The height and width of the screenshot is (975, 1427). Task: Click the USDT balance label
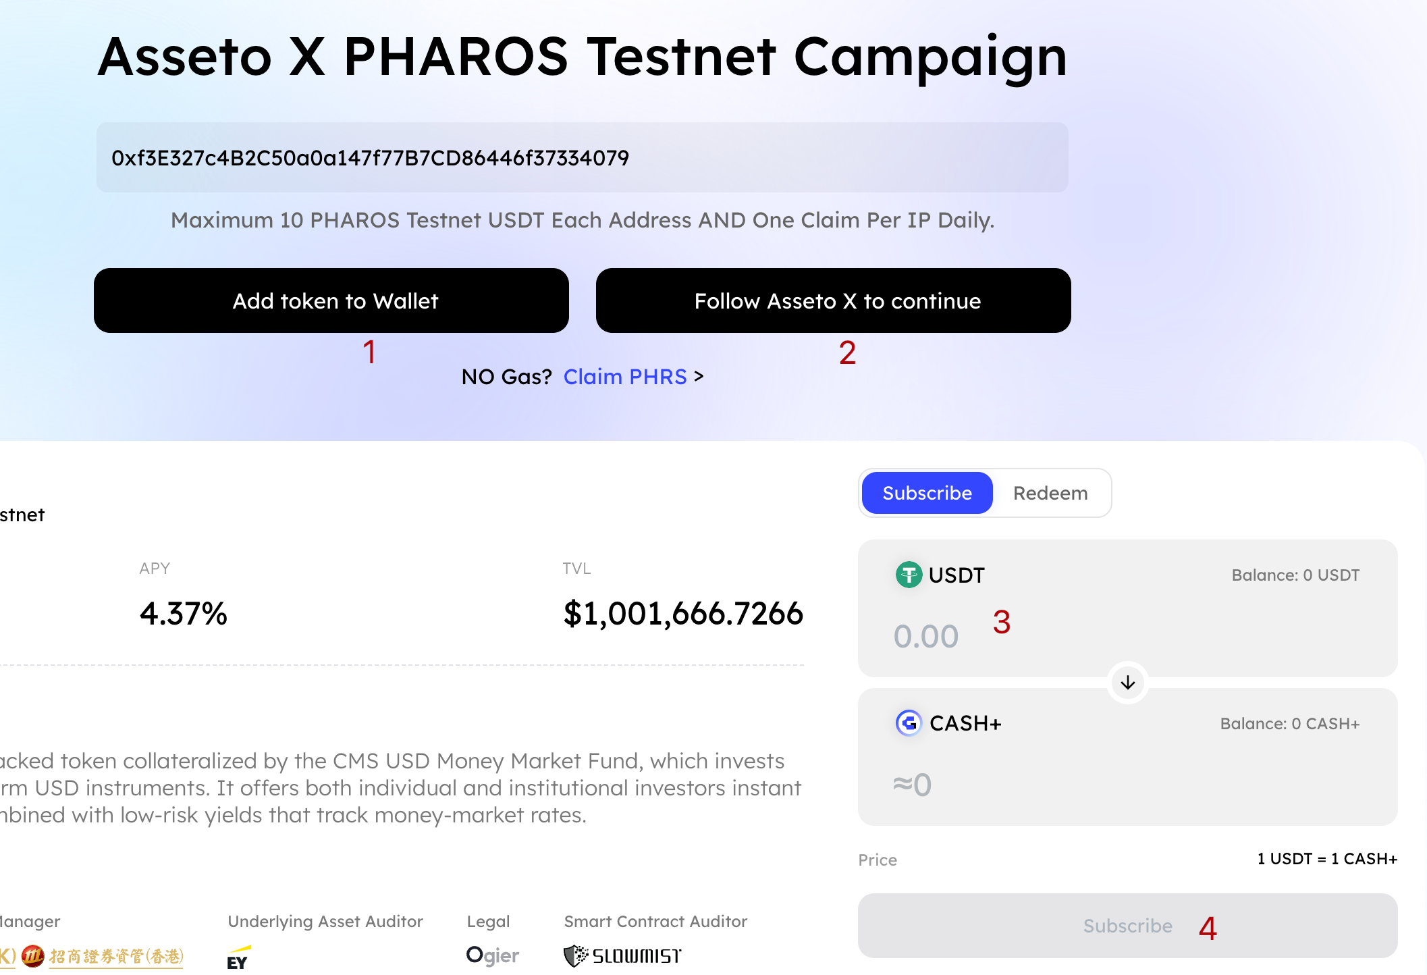coord(1295,575)
